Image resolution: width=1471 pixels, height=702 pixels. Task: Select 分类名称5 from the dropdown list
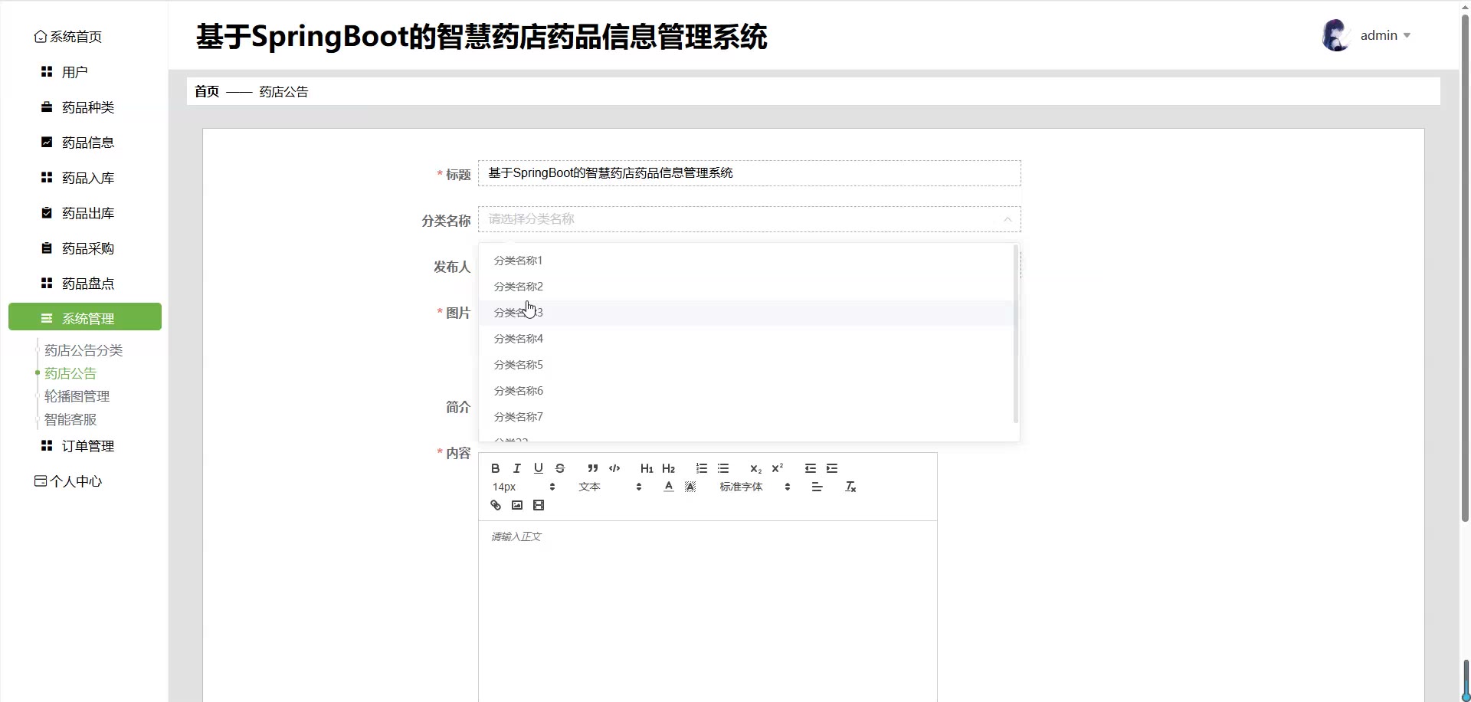519,365
